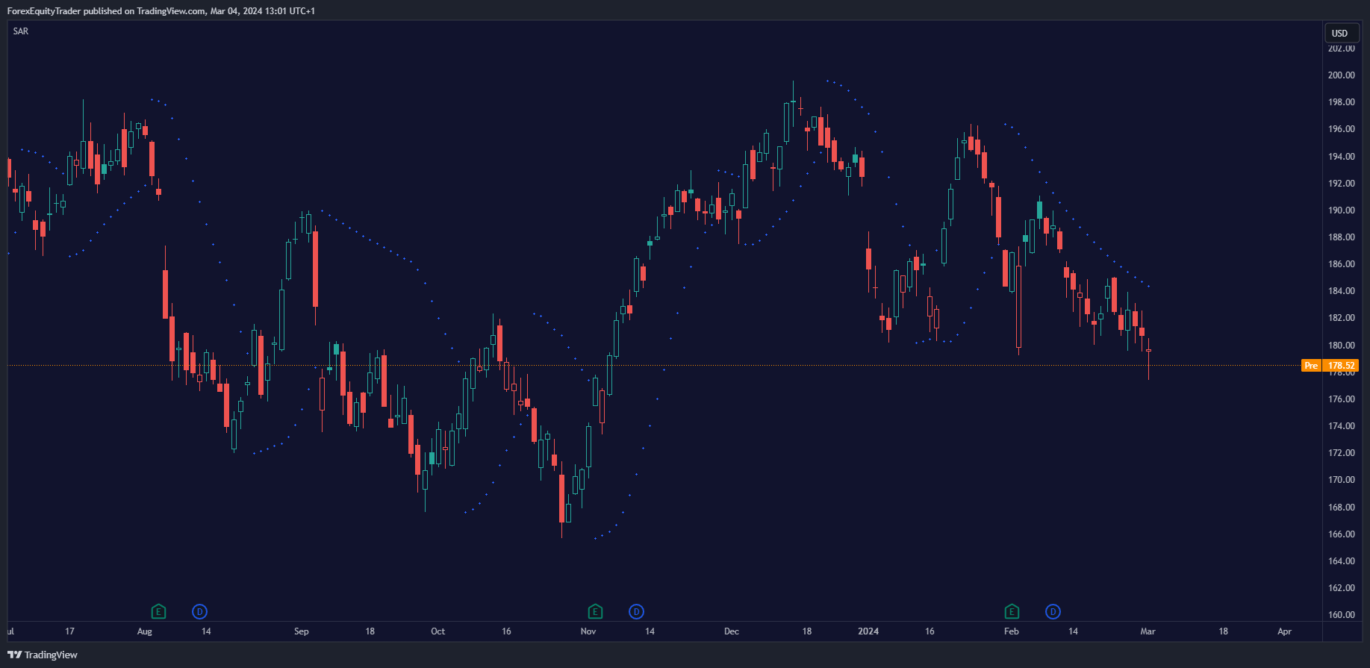The width and height of the screenshot is (1370, 668).
Task: Open the earnings marker above the Nov label
Action: coord(595,612)
